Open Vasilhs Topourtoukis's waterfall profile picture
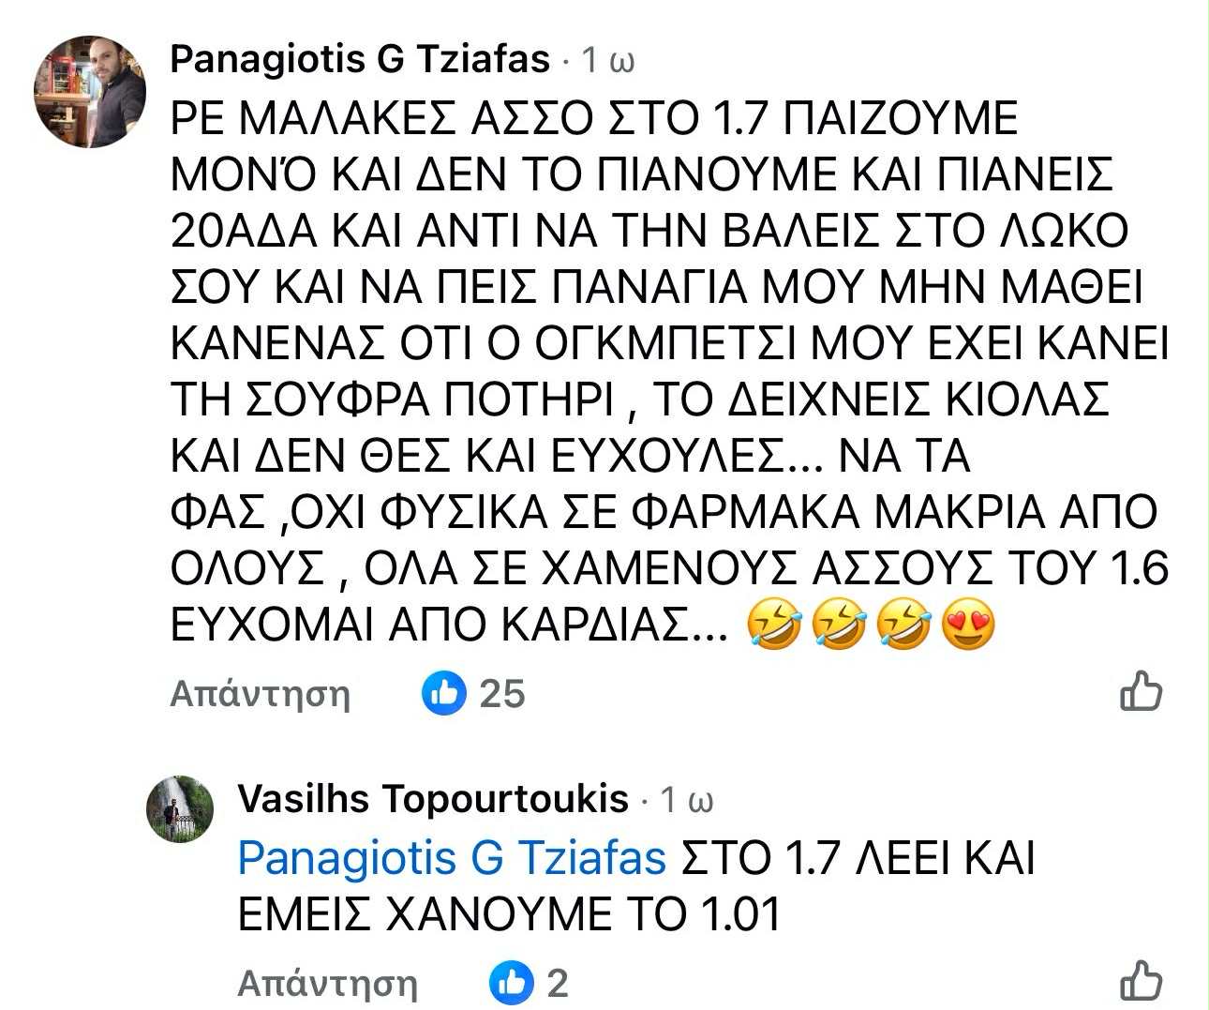The width and height of the screenshot is (1209, 1010). 180,808
